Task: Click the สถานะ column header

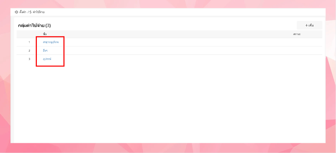Action: 297,34
